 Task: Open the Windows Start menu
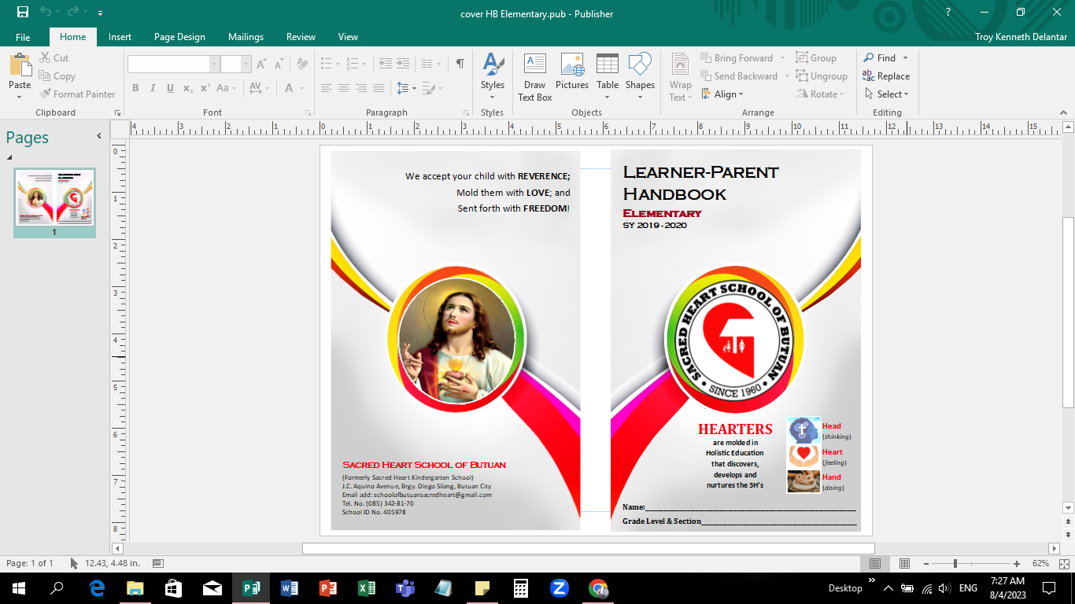[x=18, y=587]
